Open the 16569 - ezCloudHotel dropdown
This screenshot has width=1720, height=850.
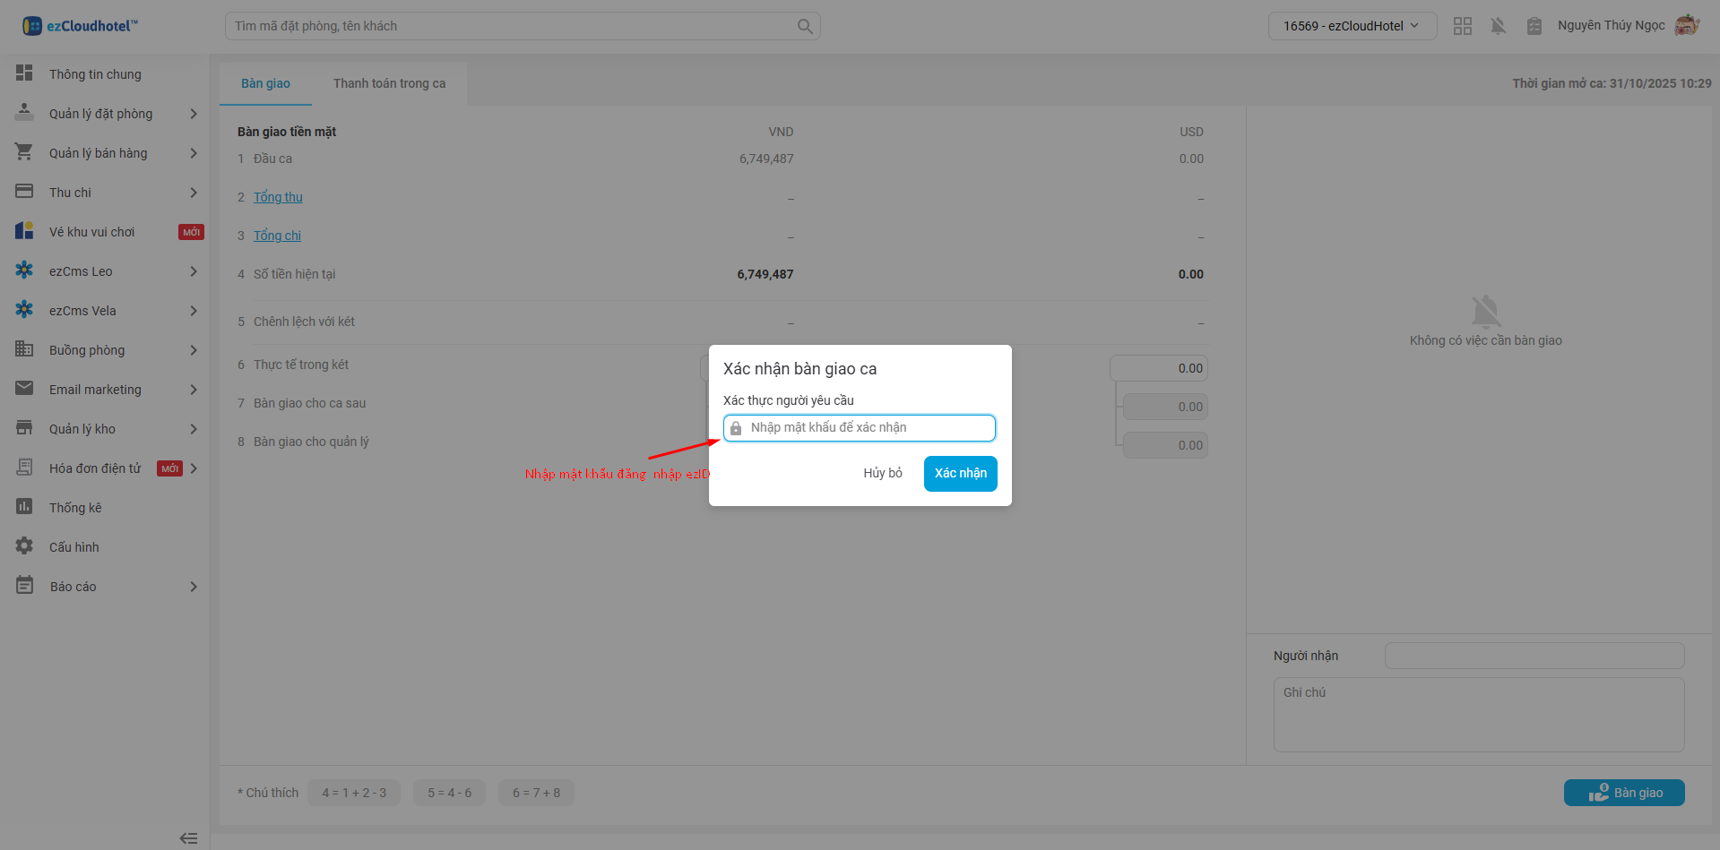tap(1351, 26)
